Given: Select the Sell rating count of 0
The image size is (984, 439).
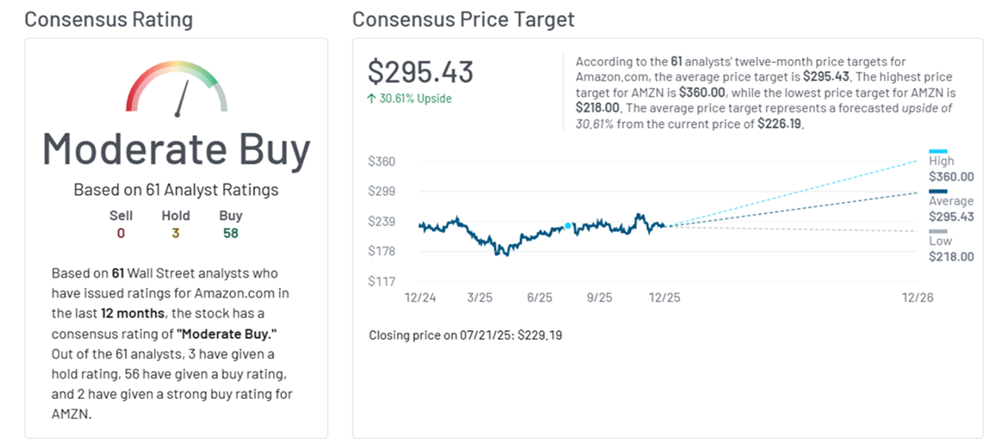Looking at the screenshot, I should 121,233.
